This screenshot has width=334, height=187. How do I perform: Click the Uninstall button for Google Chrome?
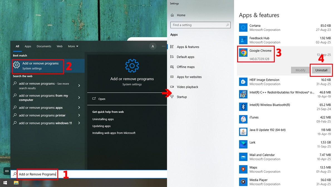coord(321,70)
